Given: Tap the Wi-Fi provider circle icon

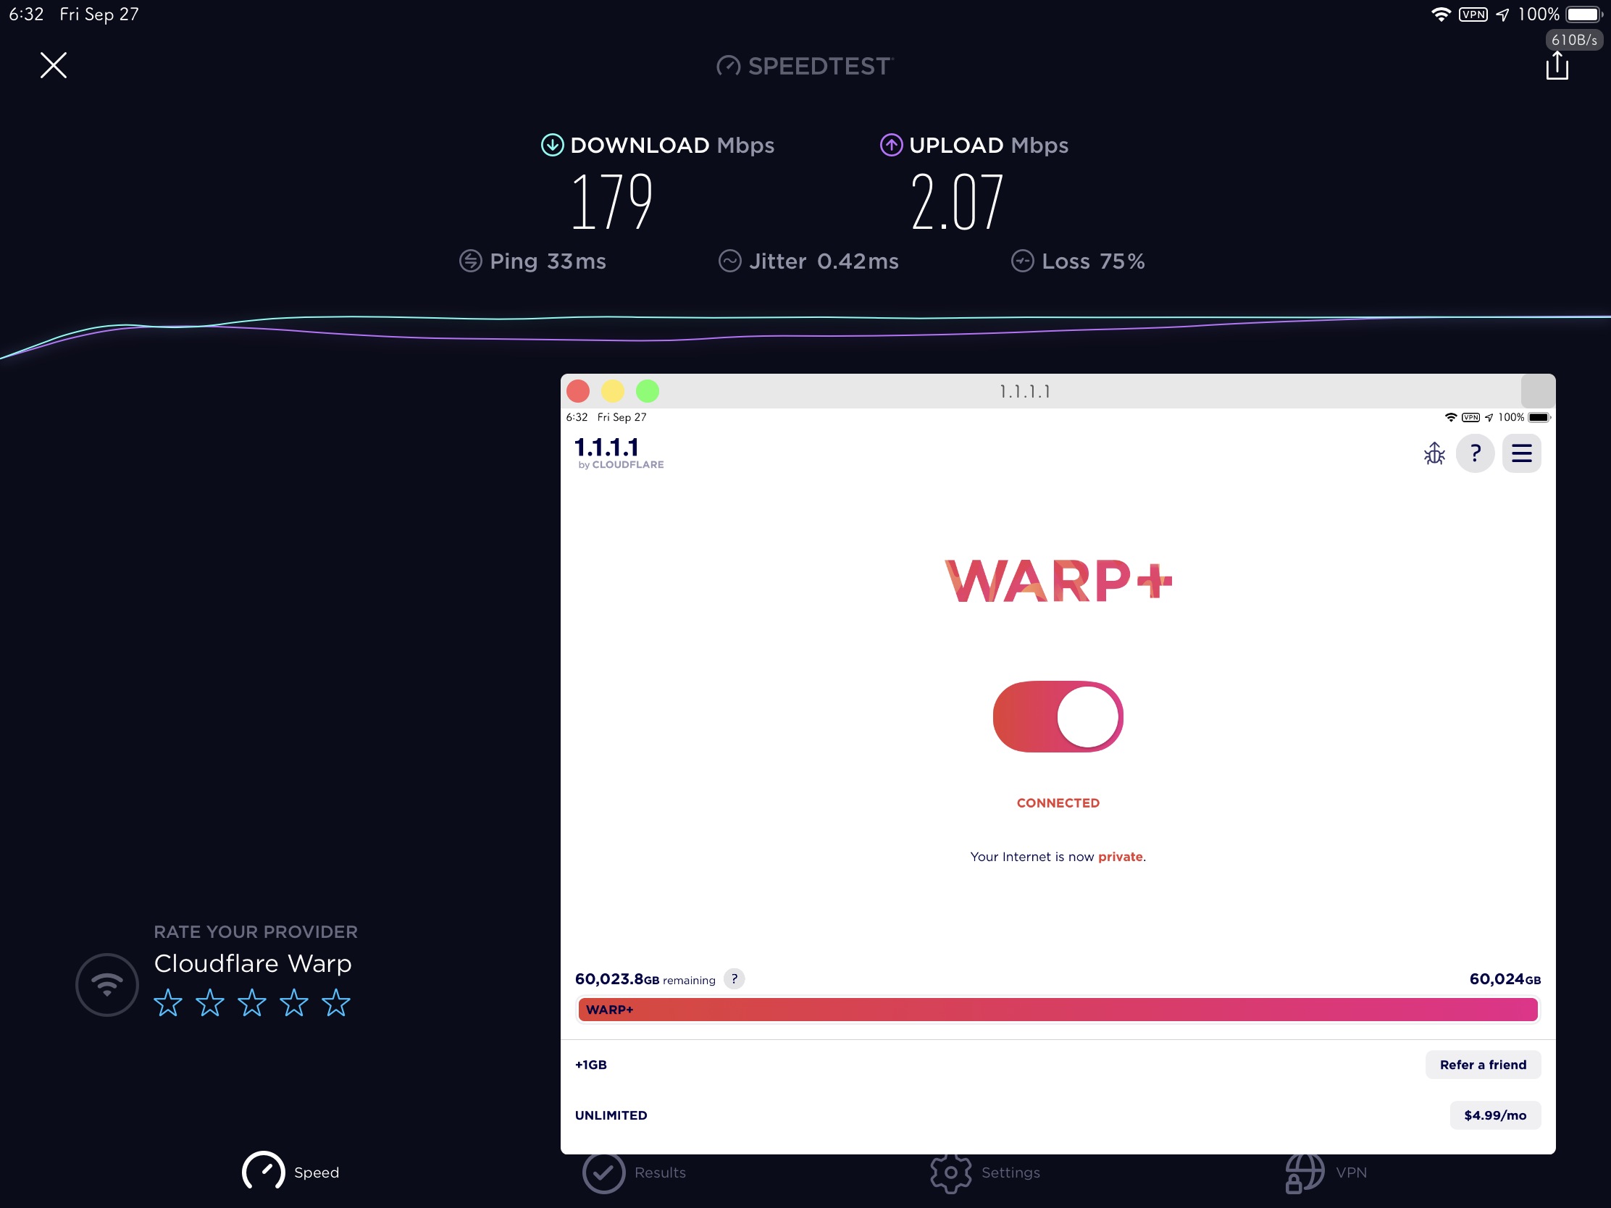Looking at the screenshot, I should (x=107, y=985).
